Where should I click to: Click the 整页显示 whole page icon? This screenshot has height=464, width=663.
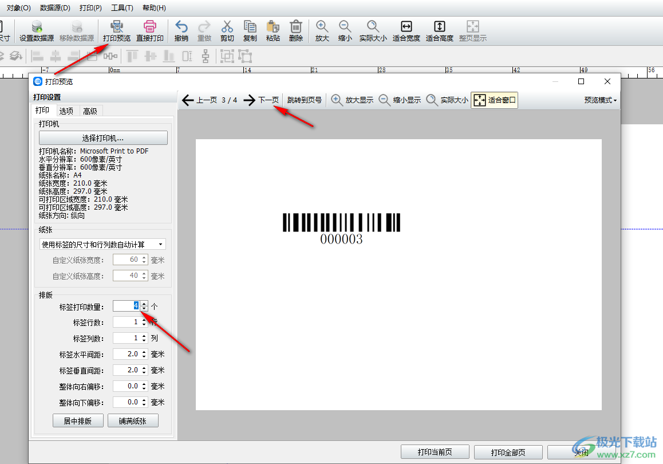click(473, 31)
